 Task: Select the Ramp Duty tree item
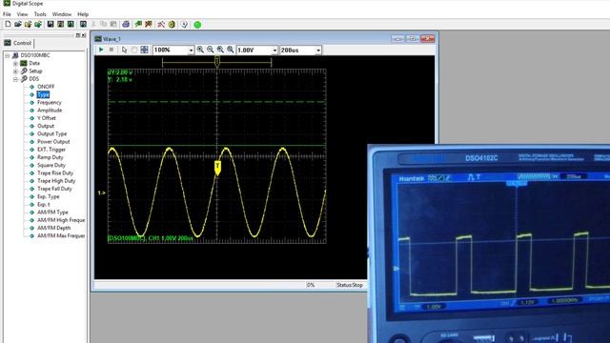coord(51,157)
